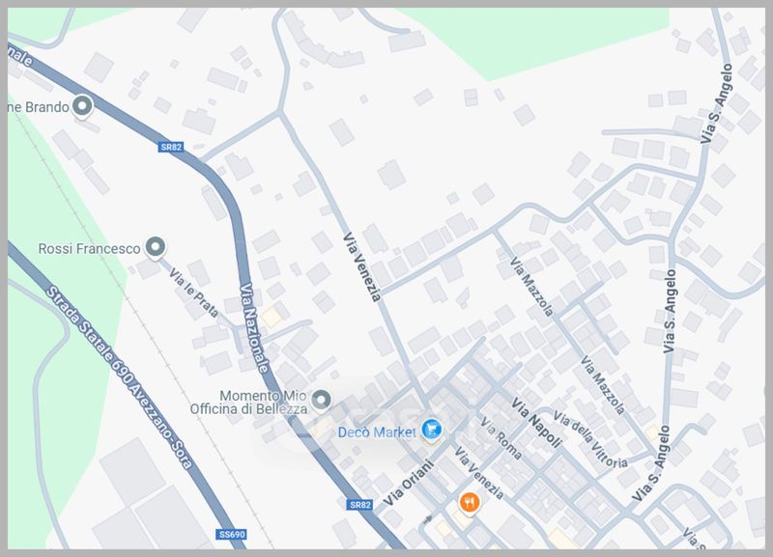
Task: Click the orange restaurant fork-and-knife pin
Action: (469, 503)
